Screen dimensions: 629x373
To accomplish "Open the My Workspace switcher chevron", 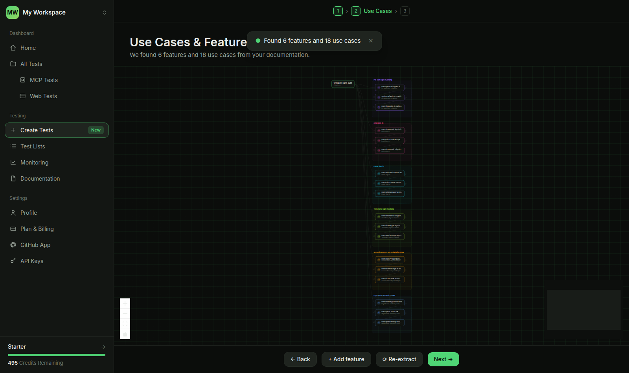I will point(105,13).
